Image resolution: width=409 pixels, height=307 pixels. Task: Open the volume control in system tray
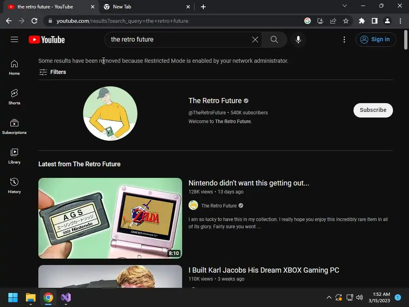pyautogui.click(x=359, y=297)
